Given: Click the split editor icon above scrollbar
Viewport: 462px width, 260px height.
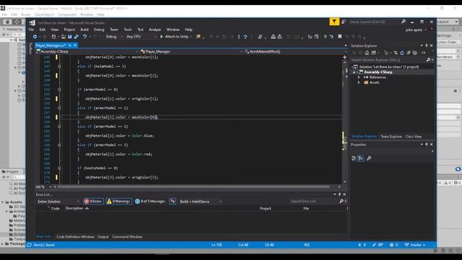Looking at the screenshot, I should [x=345, y=57].
